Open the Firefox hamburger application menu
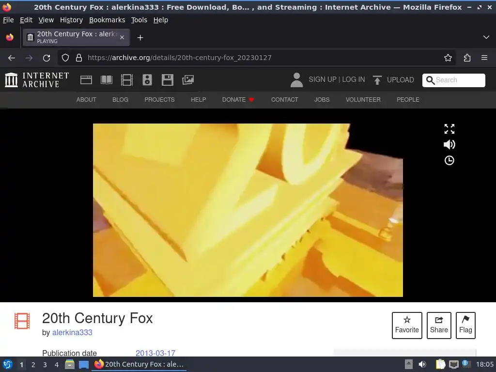Image resolution: width=496 pixels, height=372 pixels. (x=484, y=58)
